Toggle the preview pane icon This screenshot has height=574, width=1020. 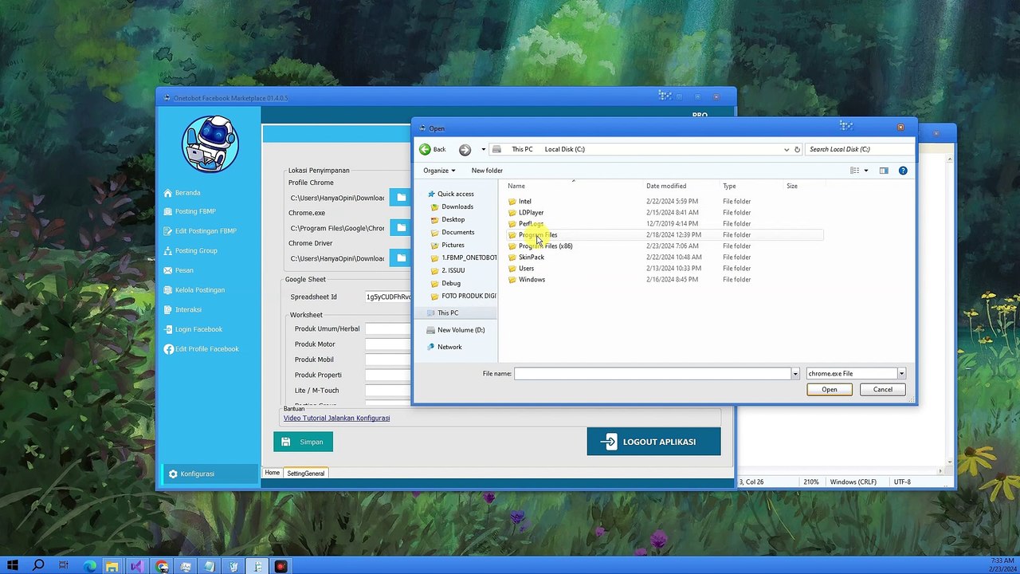tap(884, 171)
